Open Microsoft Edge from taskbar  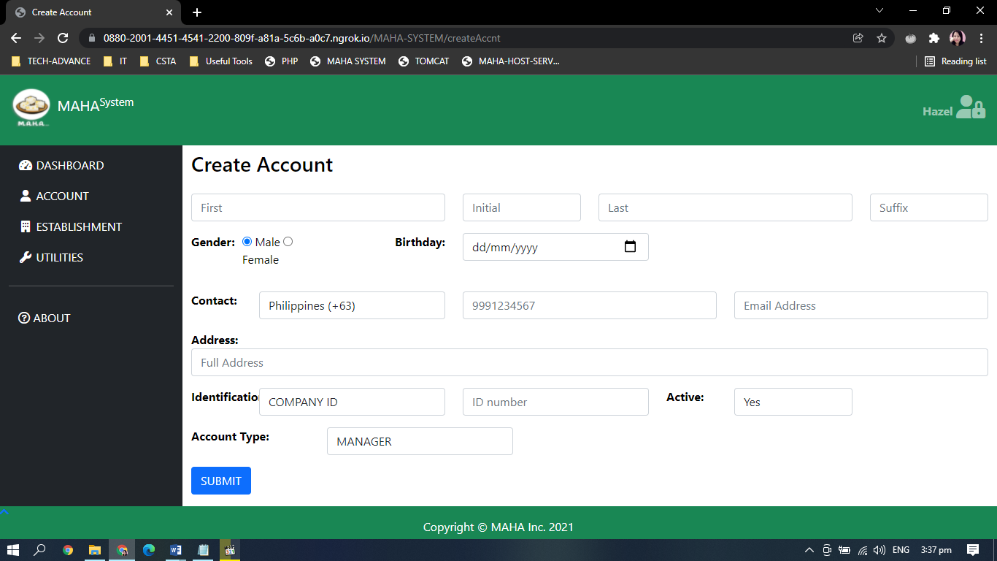click(149, 550)
